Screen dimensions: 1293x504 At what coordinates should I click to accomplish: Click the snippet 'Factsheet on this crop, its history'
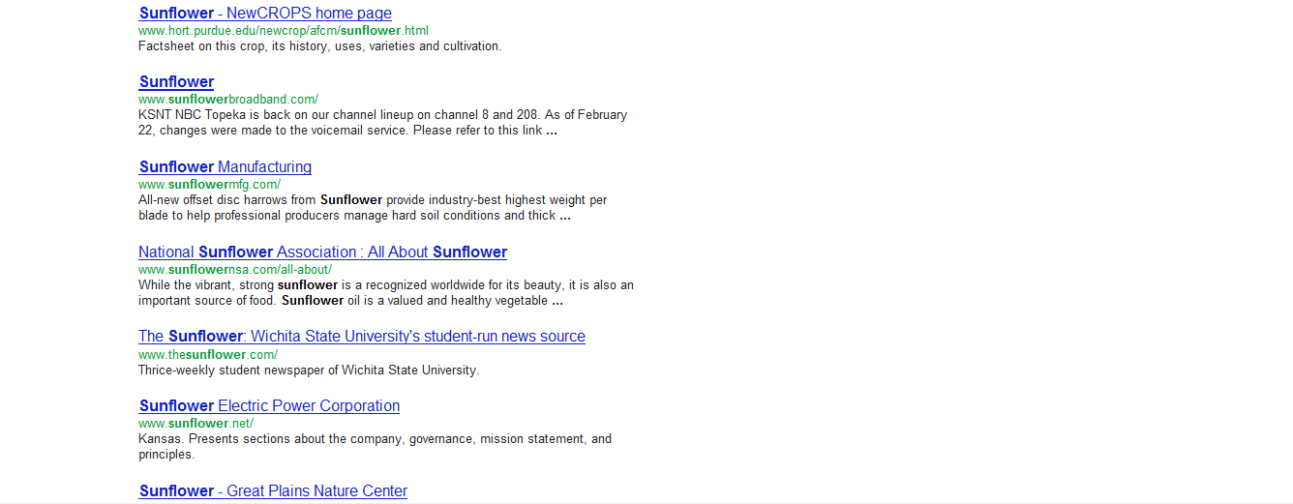pos(319,46)
